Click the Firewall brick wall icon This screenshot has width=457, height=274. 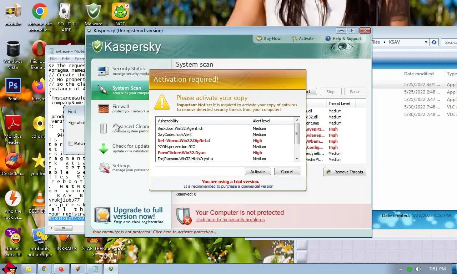coord(103,108)
